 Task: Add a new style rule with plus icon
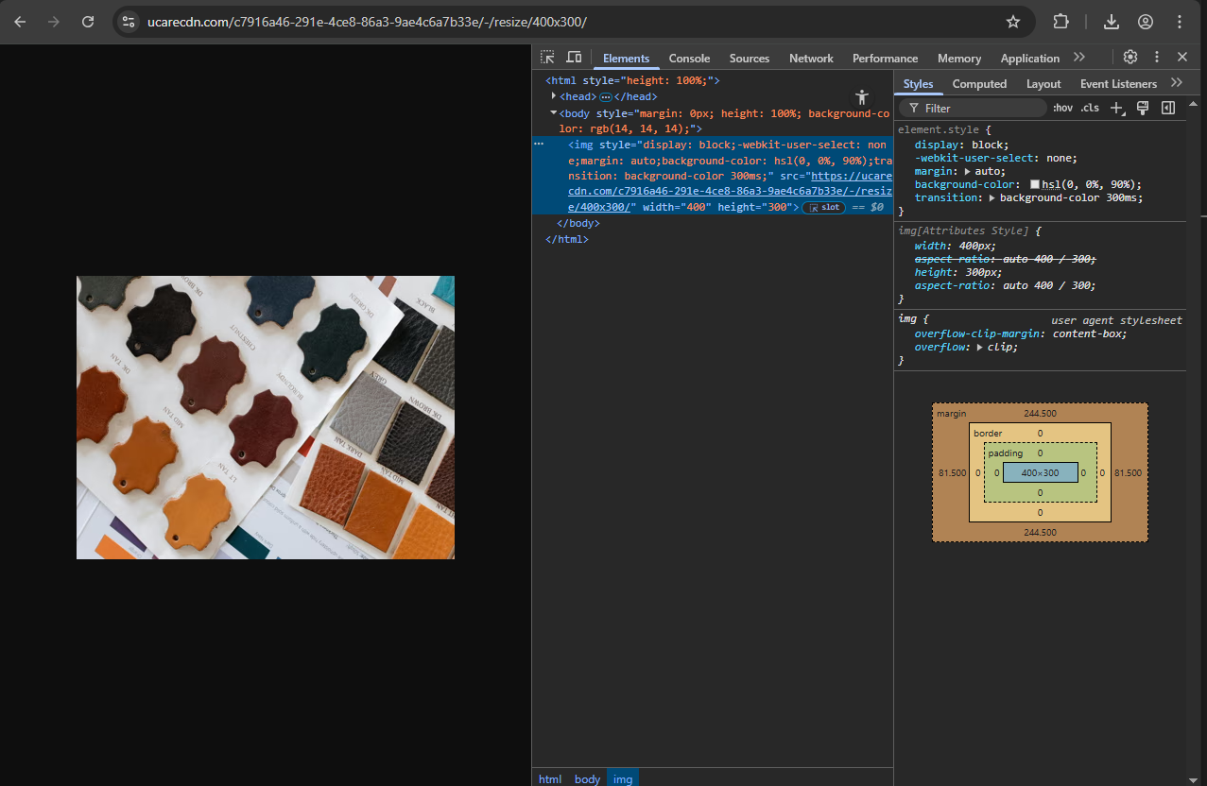[1116, 107]
